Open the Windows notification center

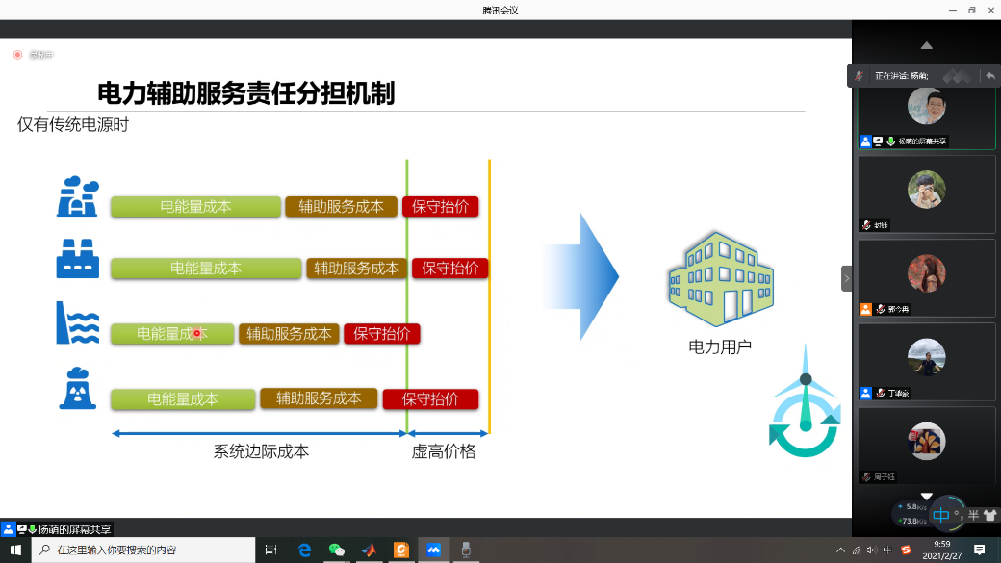[x=980, y=550]
